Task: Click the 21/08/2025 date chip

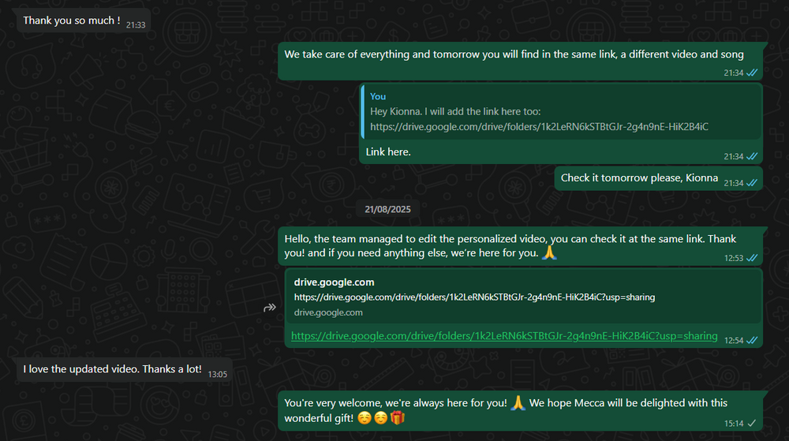Action: (389, 210)
